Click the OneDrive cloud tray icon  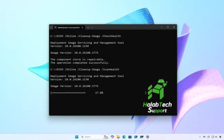(204, 137)
